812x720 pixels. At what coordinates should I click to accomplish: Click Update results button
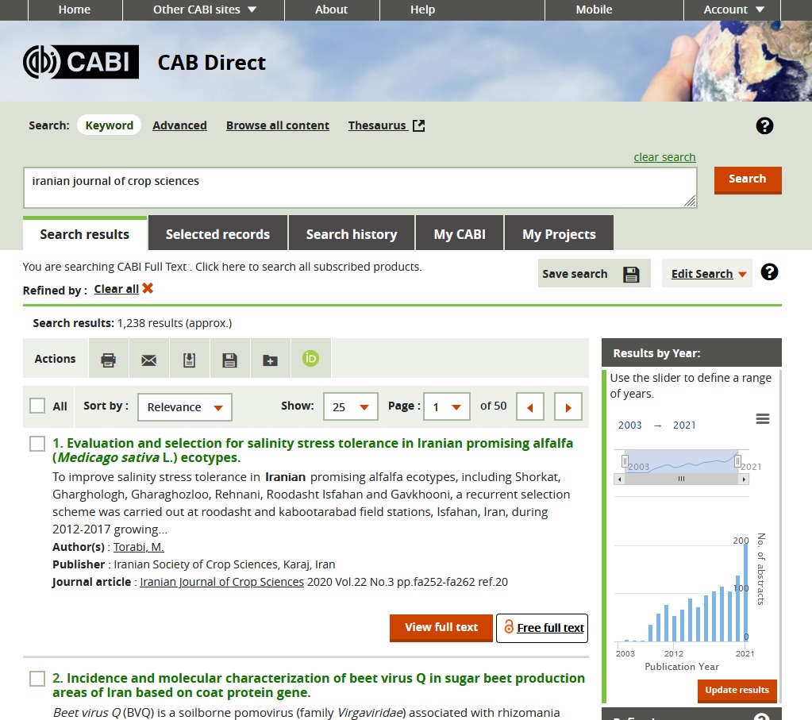(737, 691)
